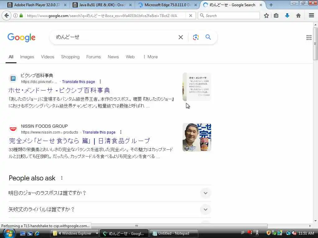
Task: Switch to the Java 8u51 tab
Action: click(x=102, y=5)
